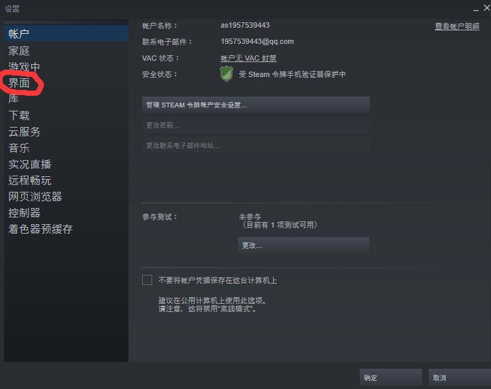
Task: Click the 设置 window title
Action: [x=12, y=9]
